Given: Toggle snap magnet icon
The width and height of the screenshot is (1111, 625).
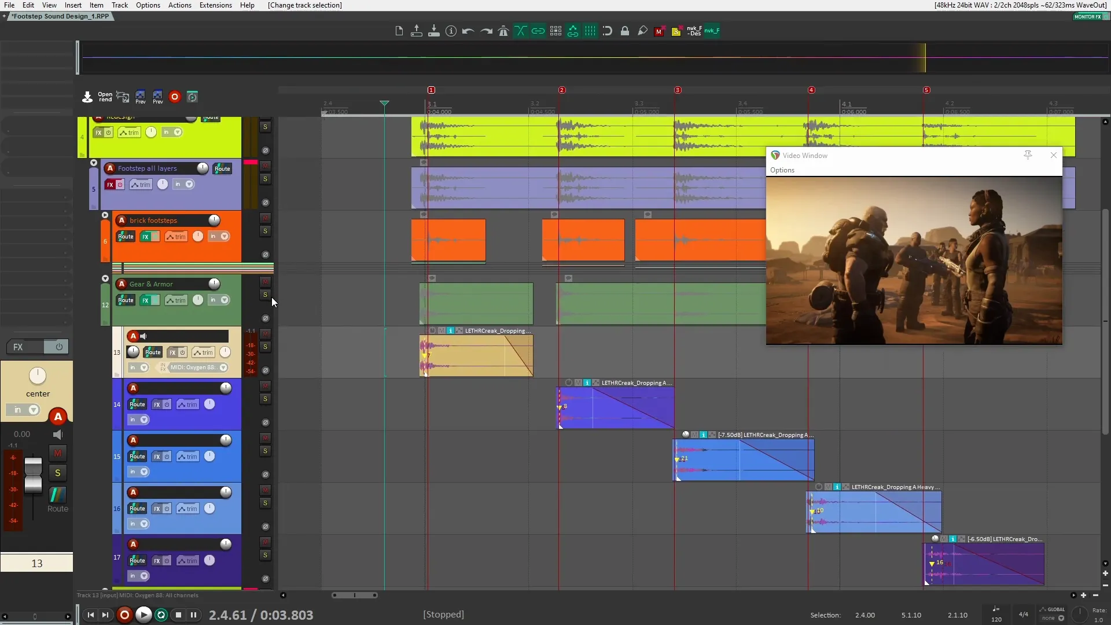Looking at the screenshot, I should [608, 31].
